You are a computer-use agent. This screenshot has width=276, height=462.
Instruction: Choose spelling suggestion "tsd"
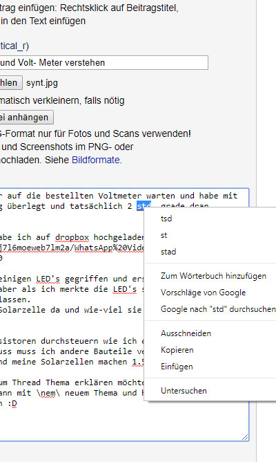coord(166,219)
